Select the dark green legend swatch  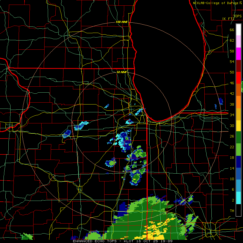(238, 137)
